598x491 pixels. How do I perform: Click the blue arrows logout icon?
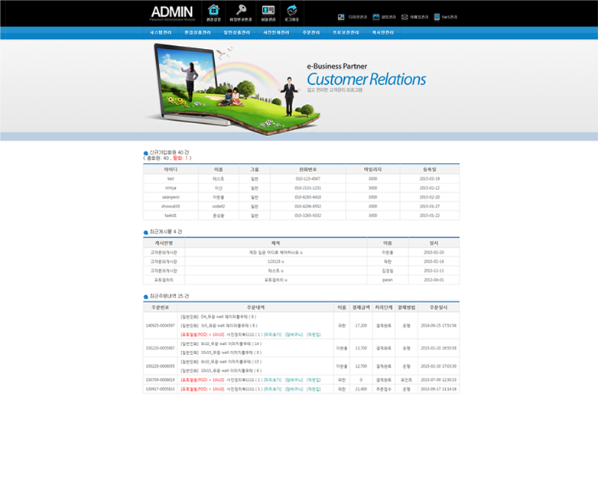click(292, 10)
